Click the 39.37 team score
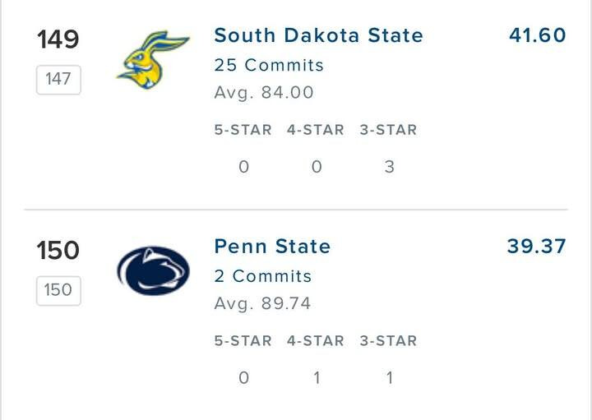The height and width of the screenshot is (420, 592). (x=536, y=247)
